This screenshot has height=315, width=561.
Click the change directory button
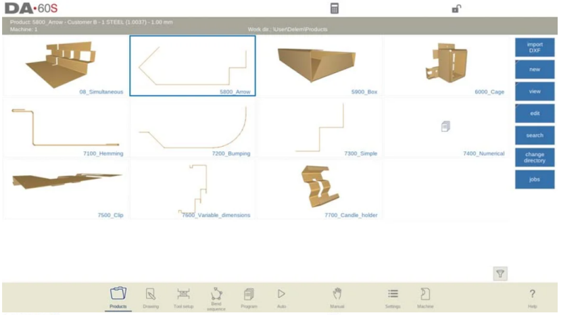pos(535,157)
